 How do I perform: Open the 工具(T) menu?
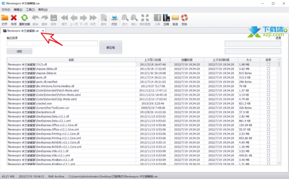point(30,9)
